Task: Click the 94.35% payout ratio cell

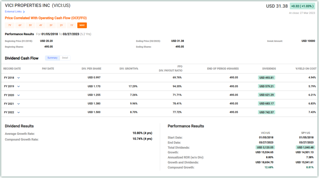Action: click(177, 87)
